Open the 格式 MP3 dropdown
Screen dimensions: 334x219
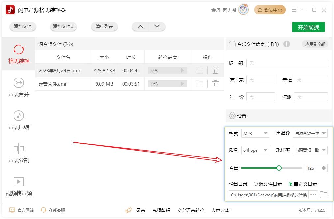point(256,133)
